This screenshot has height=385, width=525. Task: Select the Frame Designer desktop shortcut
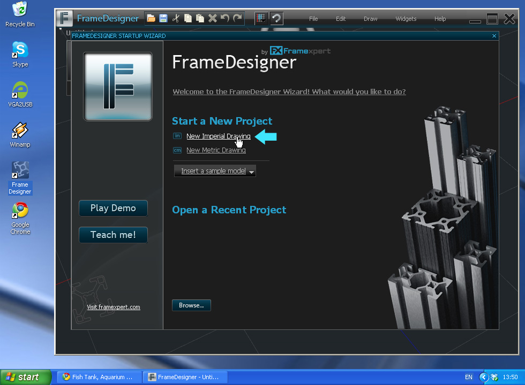click(x=20, y=178)
